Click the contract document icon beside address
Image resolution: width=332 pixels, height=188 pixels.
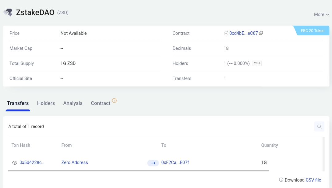point(226,33)
